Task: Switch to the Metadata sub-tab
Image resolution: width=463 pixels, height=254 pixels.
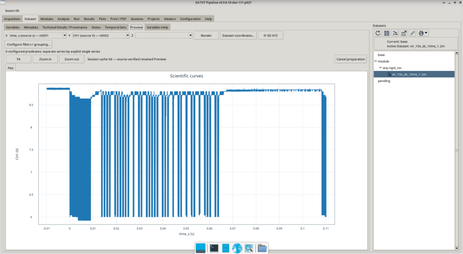Action: click(31, 27)
